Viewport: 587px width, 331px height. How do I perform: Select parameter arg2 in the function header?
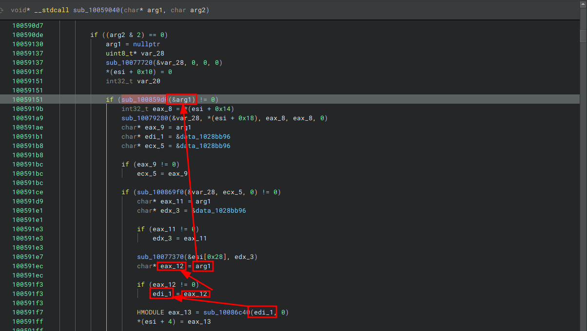197,10
